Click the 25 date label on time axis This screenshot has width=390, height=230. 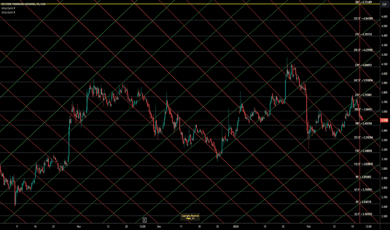tap(217, 227)
